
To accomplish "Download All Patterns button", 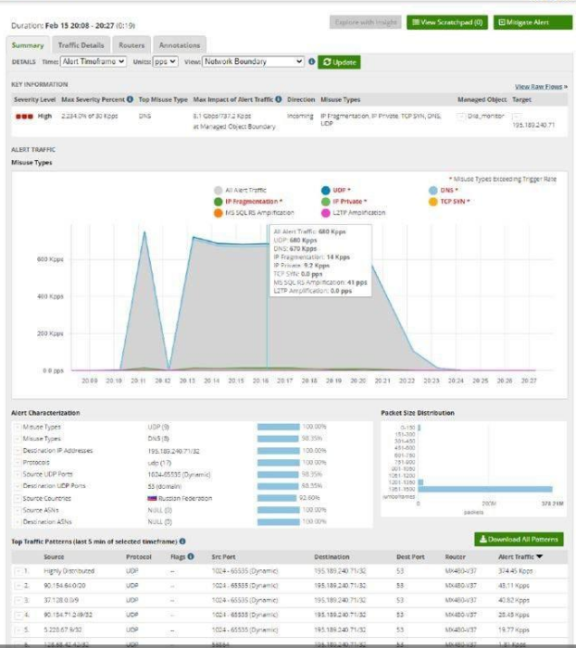I will click(x=519, y=540).
